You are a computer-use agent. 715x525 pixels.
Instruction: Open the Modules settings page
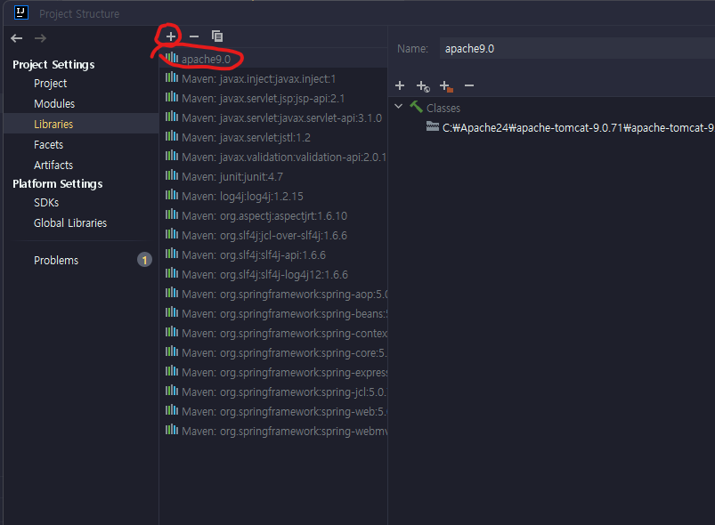(54, 104)
